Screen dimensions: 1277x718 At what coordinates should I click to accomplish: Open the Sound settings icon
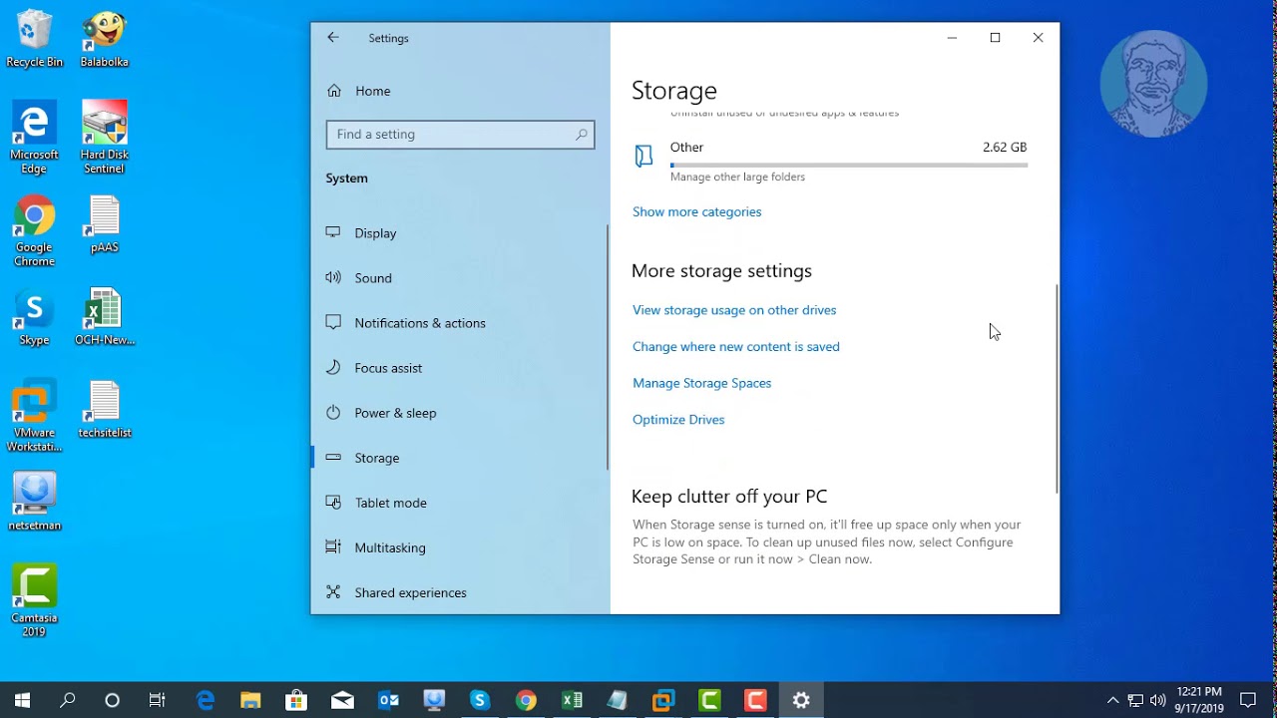click(333, 277)
